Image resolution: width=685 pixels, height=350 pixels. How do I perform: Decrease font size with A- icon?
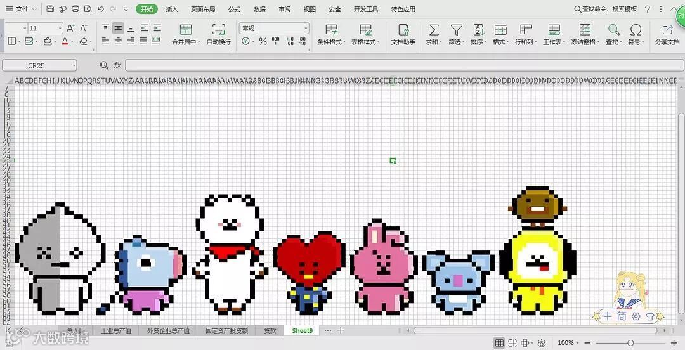[84, 29]
